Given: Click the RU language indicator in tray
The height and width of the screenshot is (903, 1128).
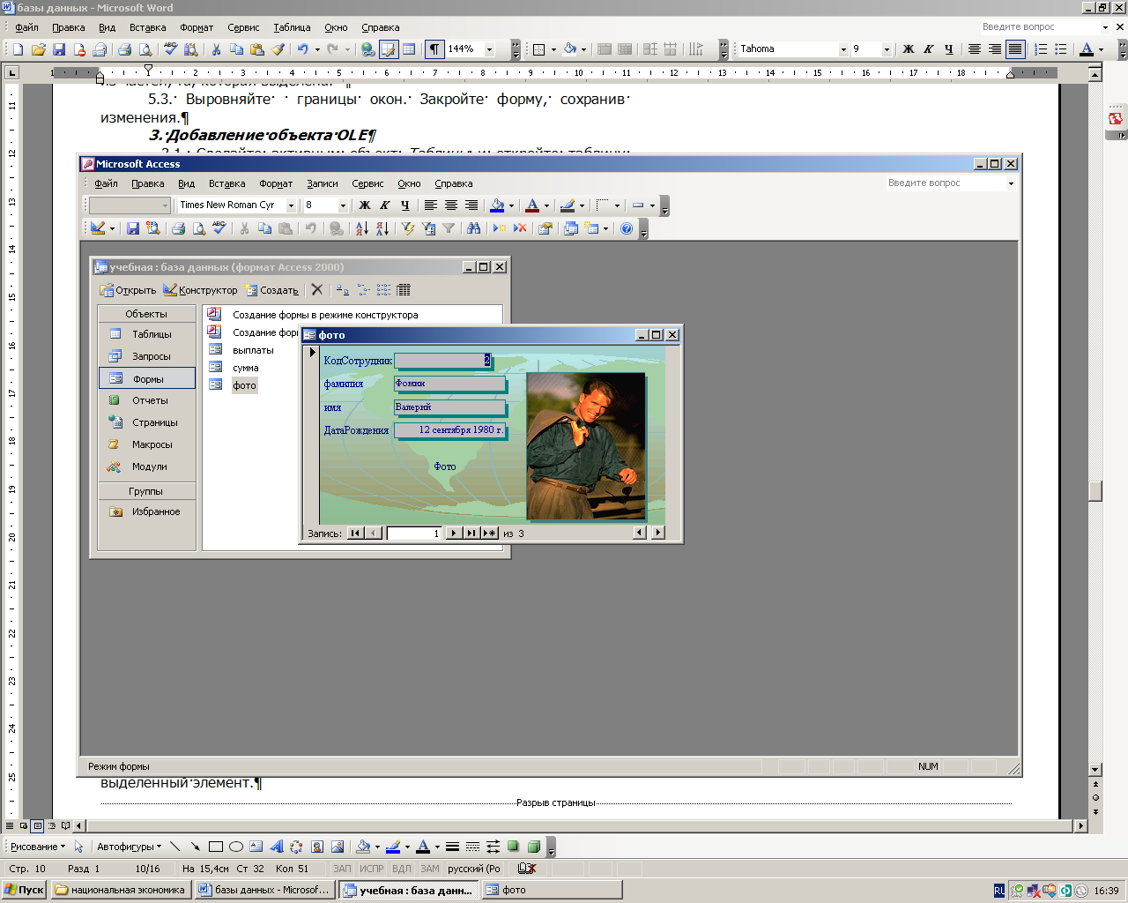Looking at the screenshot, I should click(998, 891).
